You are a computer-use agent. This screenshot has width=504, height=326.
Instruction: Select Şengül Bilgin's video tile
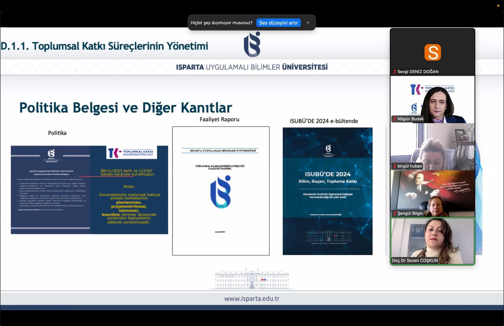tap(432, 194)
